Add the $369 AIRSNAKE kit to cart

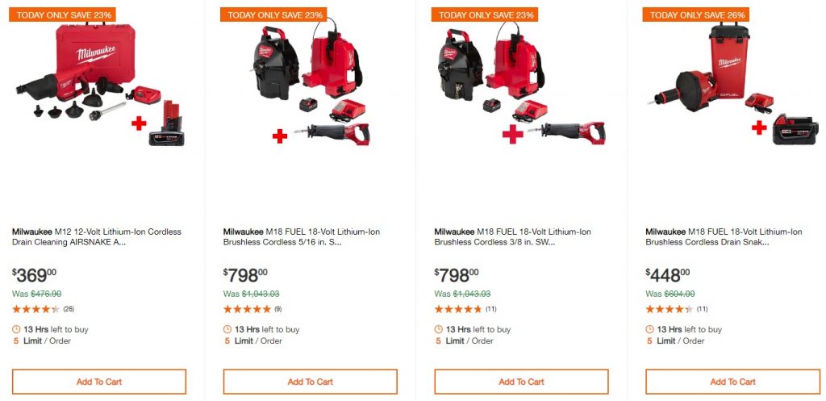(x=99, y=382)
